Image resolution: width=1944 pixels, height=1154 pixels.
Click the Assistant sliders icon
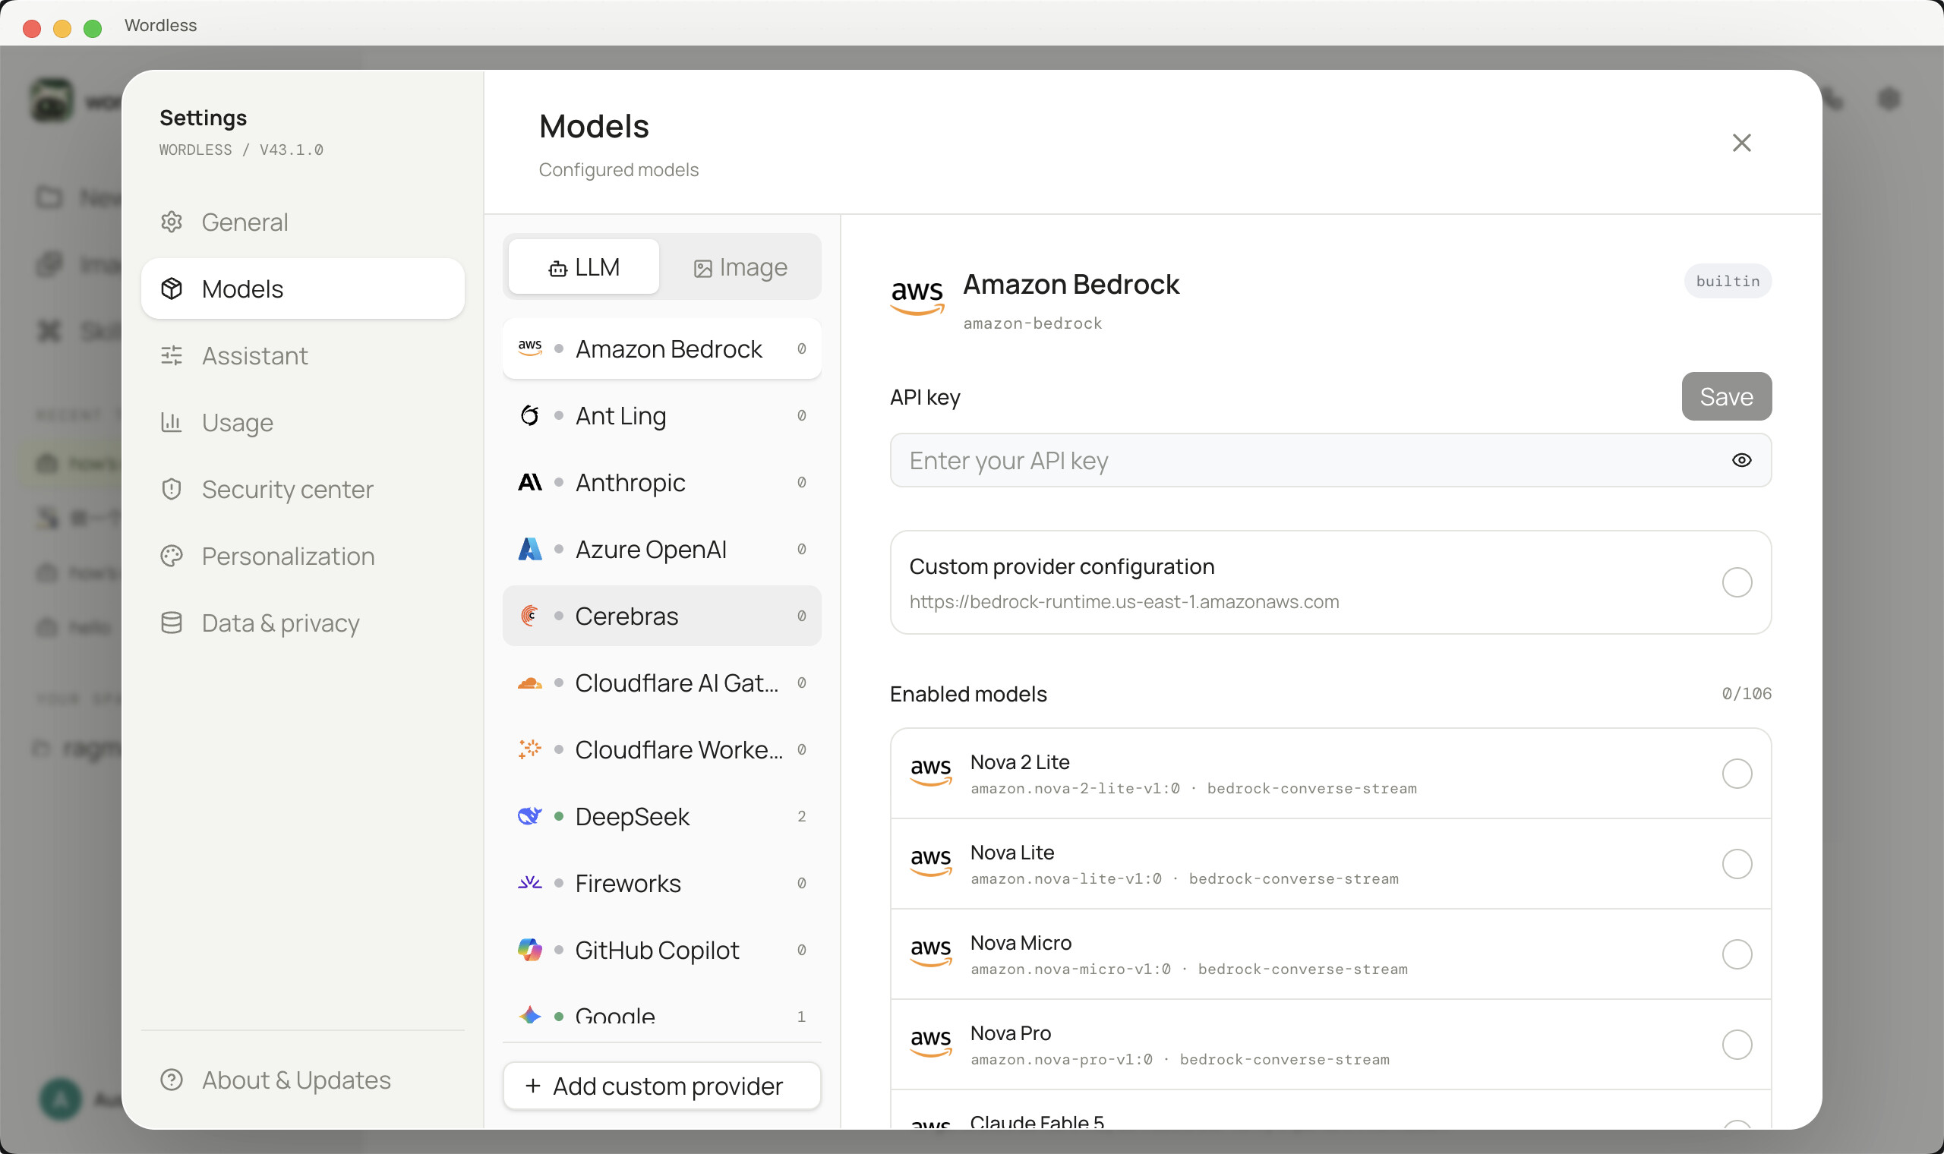coord(172,356)
